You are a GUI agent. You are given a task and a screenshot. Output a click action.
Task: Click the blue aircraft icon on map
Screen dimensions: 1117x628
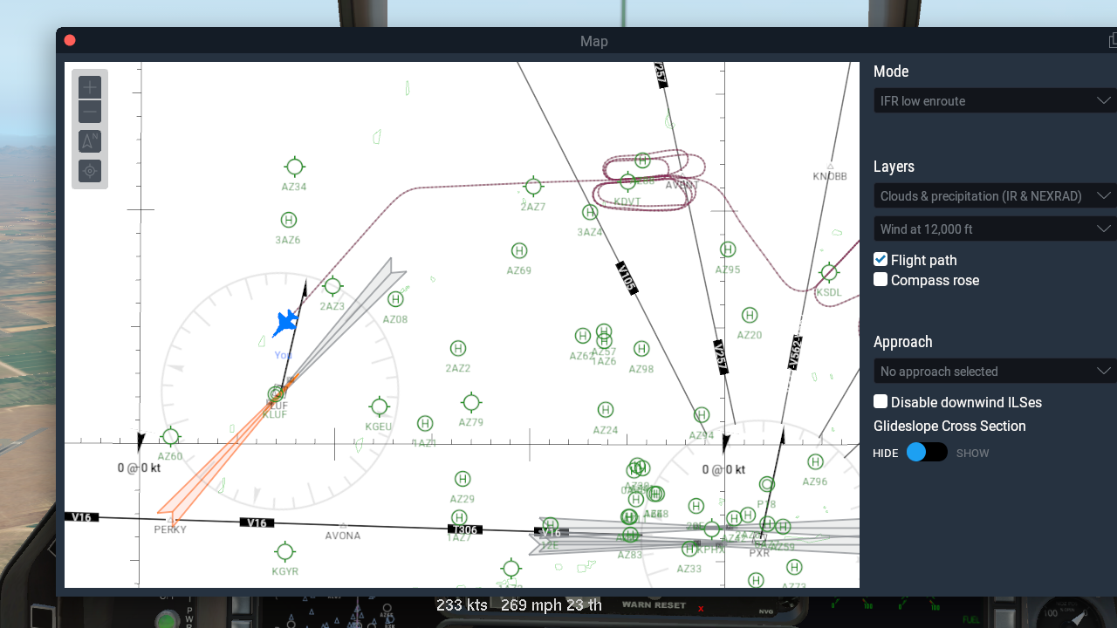pyautogui.click(x=284, y=323)
